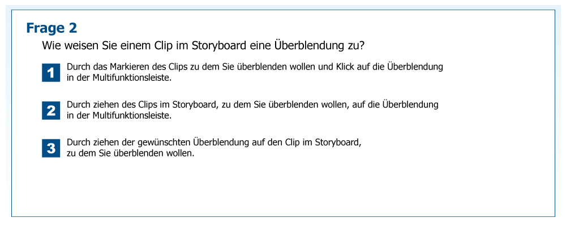The height and width of the screenshot is (226, 566).
Task: Click "zu dem Sie überblenden wollen." in answer 3
Action: tap(130, 154)
